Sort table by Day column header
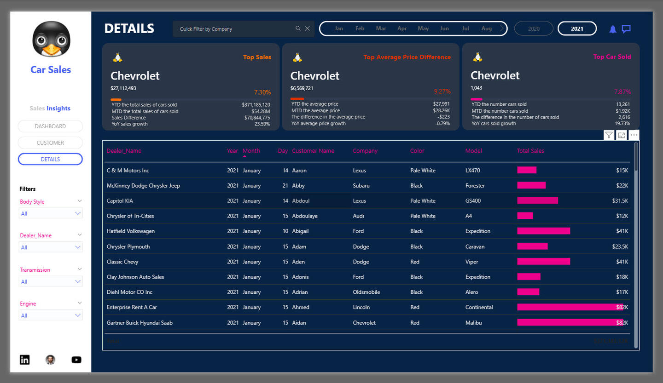The height and width of the screenshot is (383, 663). click(x=283, y=151)
